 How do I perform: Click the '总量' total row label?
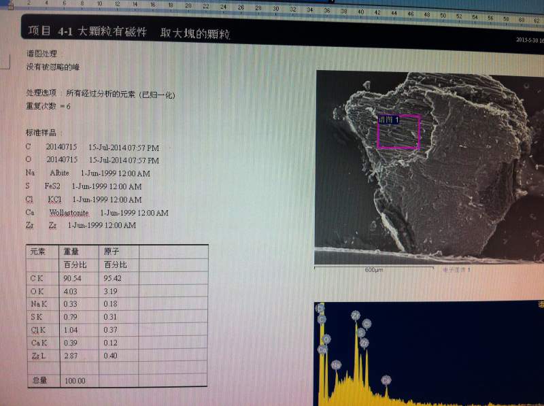click(x=39, y=380)
